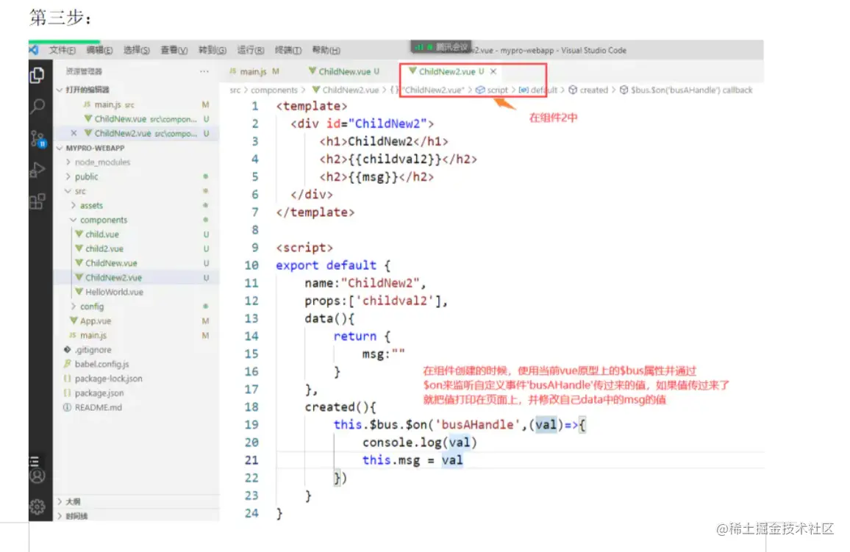
Task: Open the 查看(V) menu
Action: [x=174, y=50]
